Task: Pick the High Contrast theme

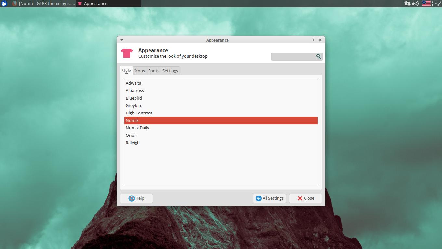Action: coord(221,113)
